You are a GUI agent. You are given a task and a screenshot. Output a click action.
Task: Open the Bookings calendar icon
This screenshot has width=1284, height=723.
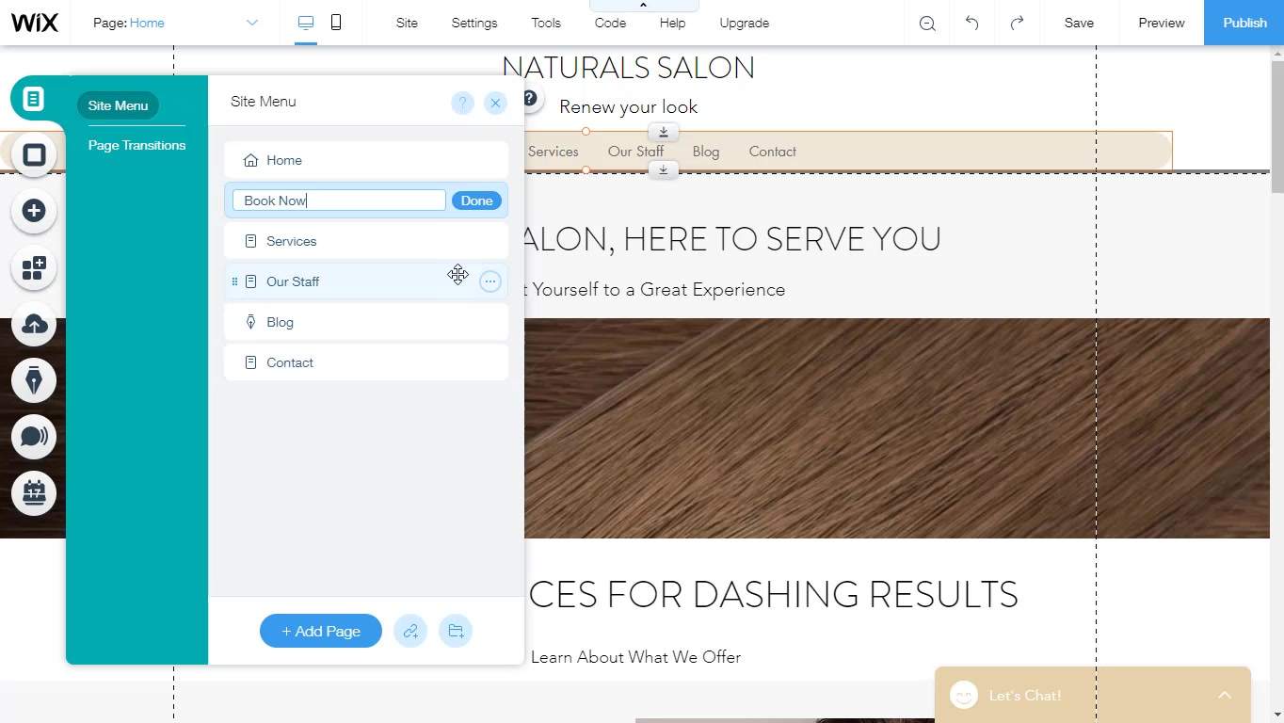tap(35, 492)
